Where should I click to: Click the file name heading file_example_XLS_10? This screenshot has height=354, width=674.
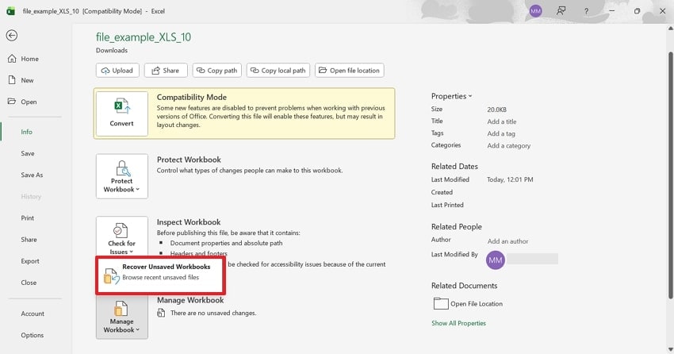coord(144,37)
